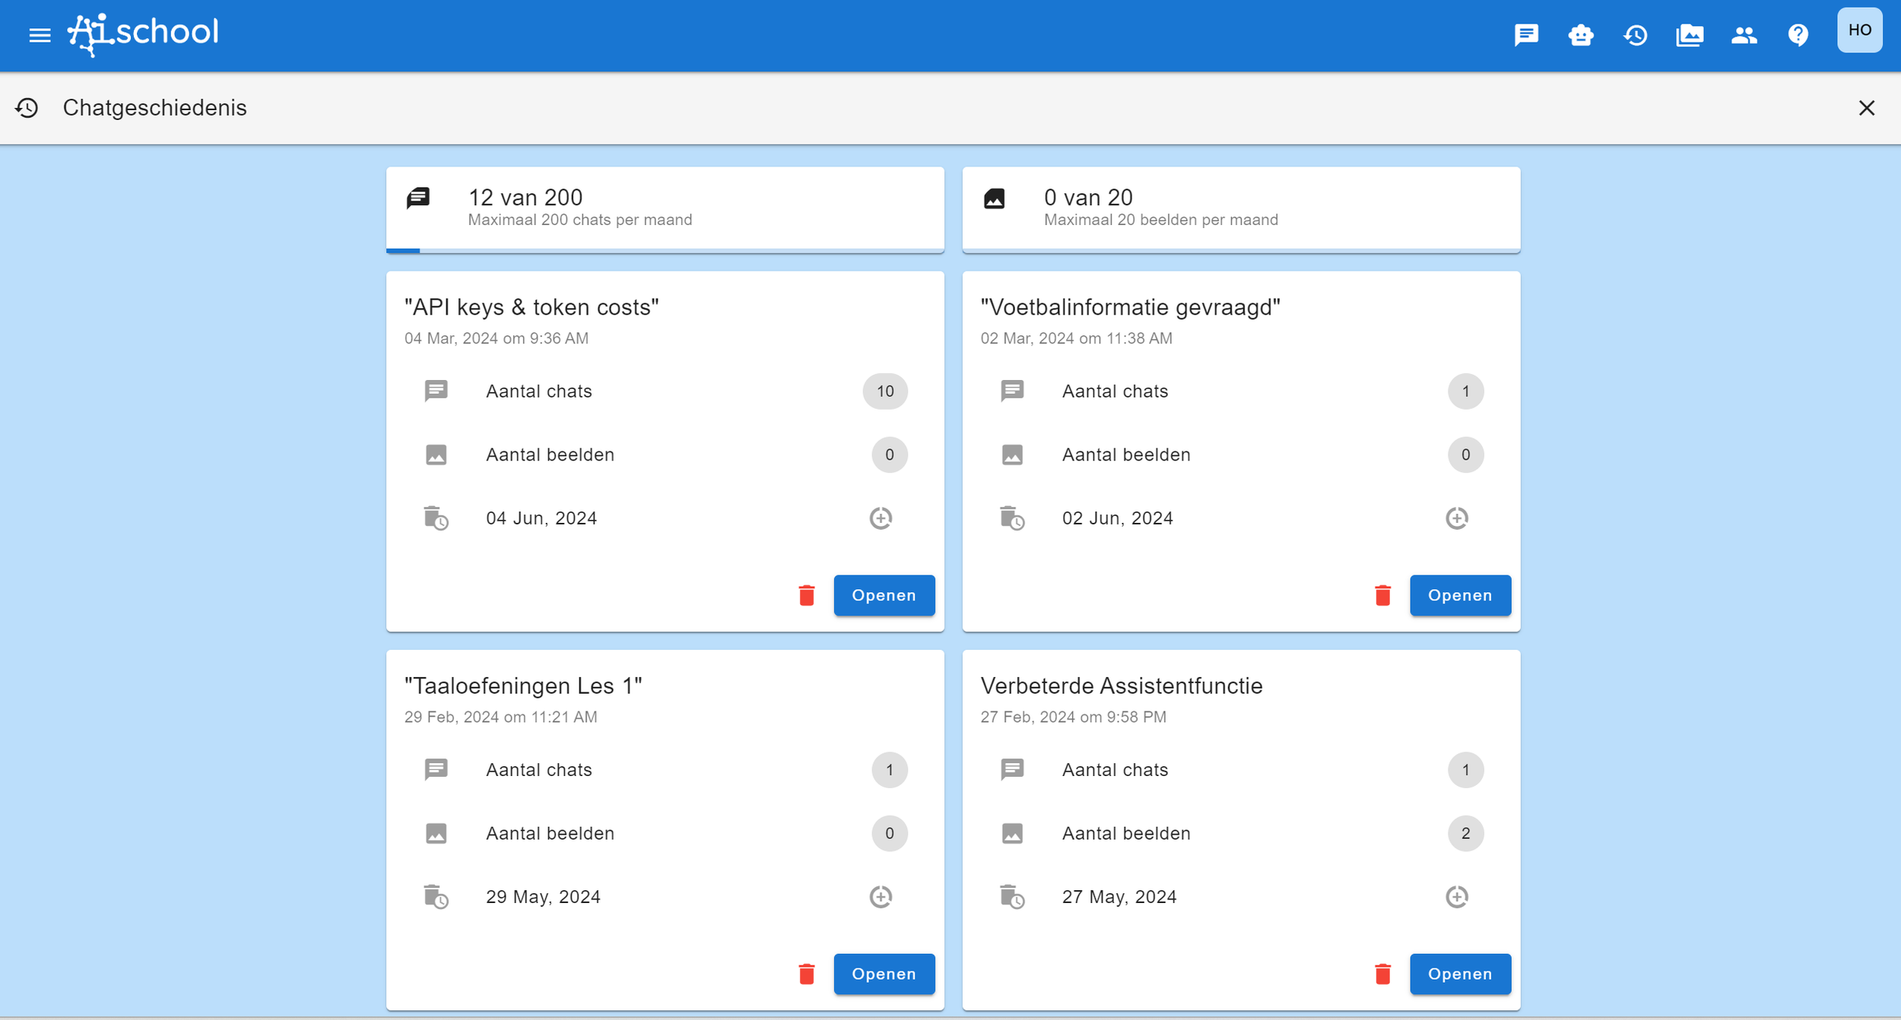Delete the "API keys & token costs" chat
This screenshot has height=1020, width=1901.
[x=807, y=595]
